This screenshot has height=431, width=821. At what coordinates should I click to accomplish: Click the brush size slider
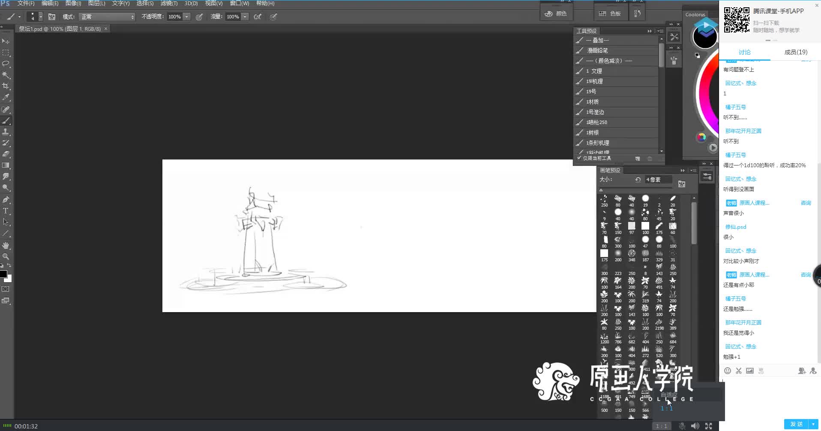tap(636, 190)
